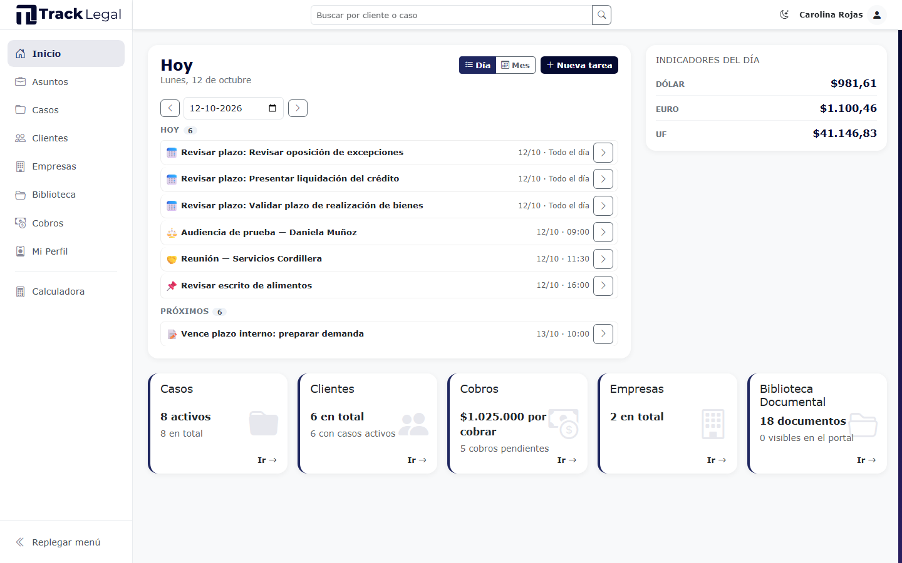Open the calendar picker icon in date field

coord(272,108)
